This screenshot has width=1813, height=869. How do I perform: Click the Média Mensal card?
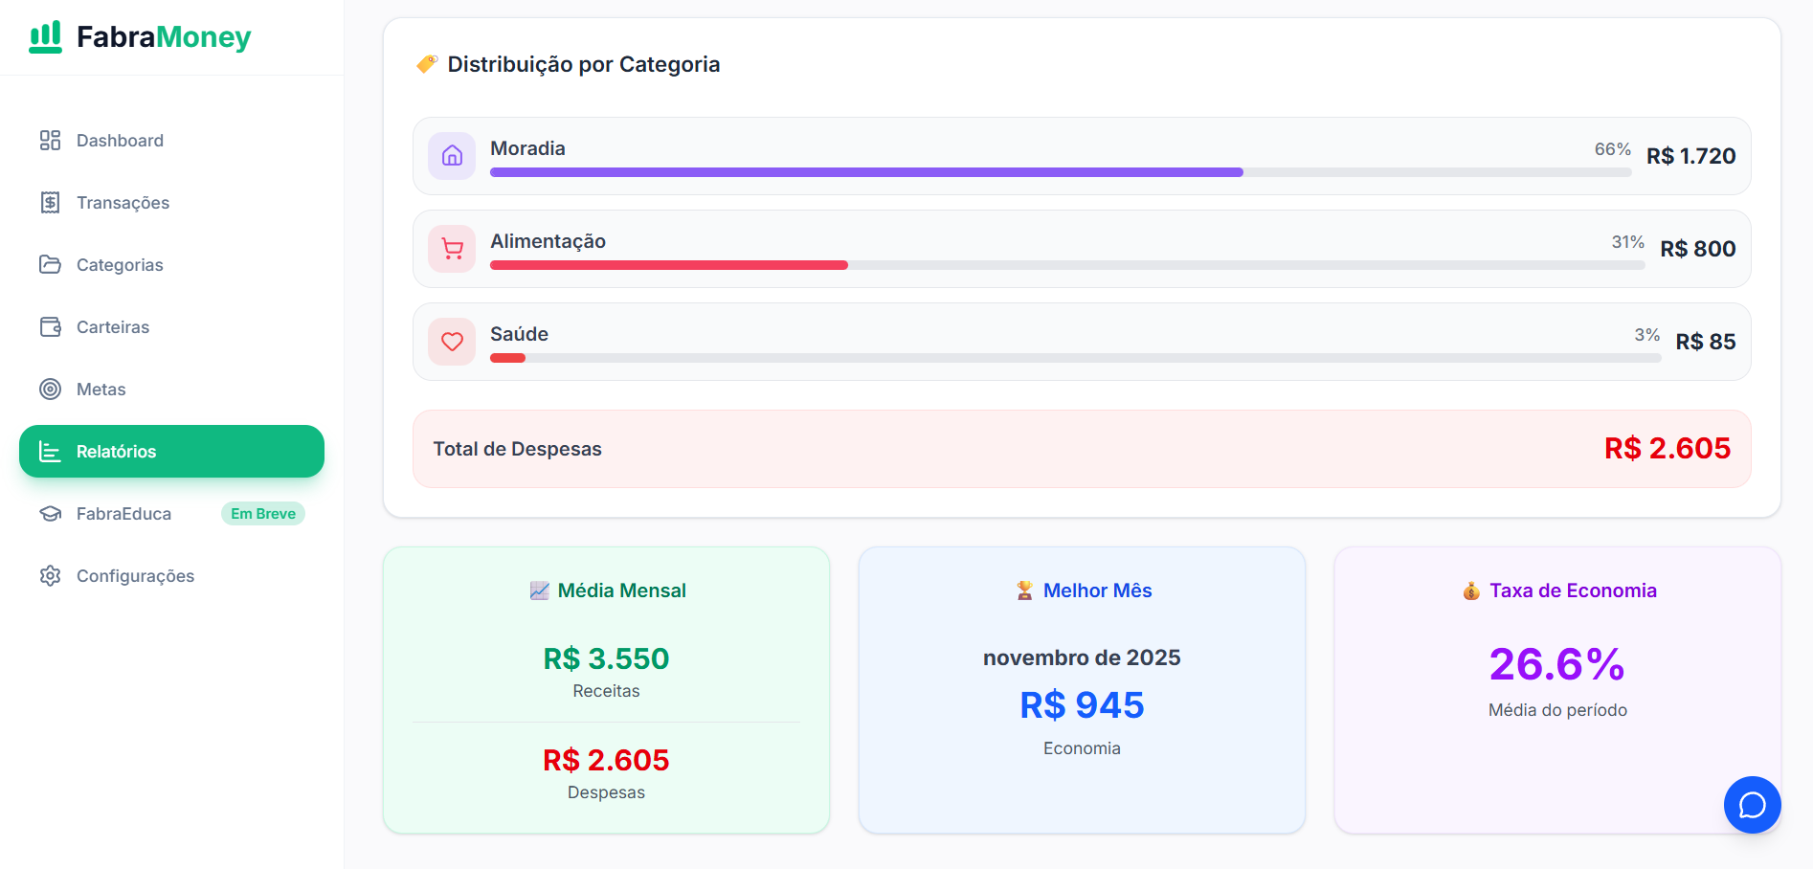[x=606, y=690]
